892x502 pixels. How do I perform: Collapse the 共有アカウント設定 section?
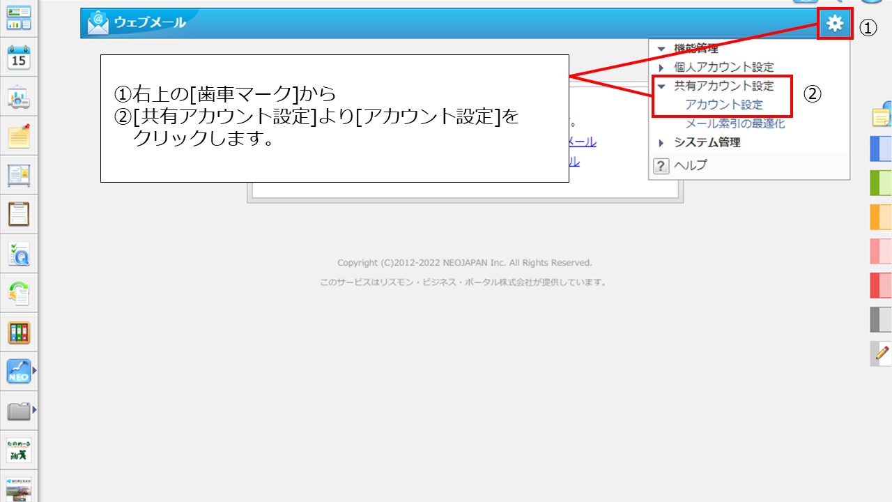tap(661, 86)
